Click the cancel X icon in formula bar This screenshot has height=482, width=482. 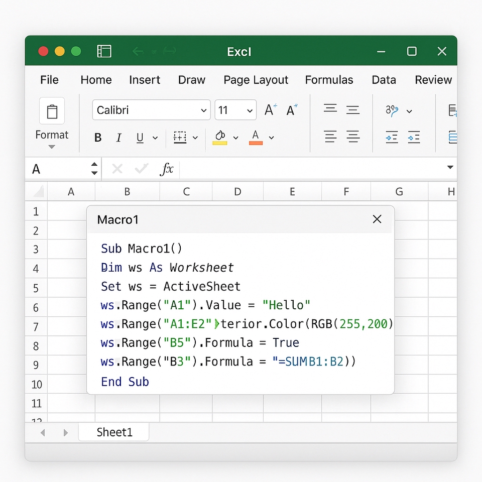coord(117,169)
